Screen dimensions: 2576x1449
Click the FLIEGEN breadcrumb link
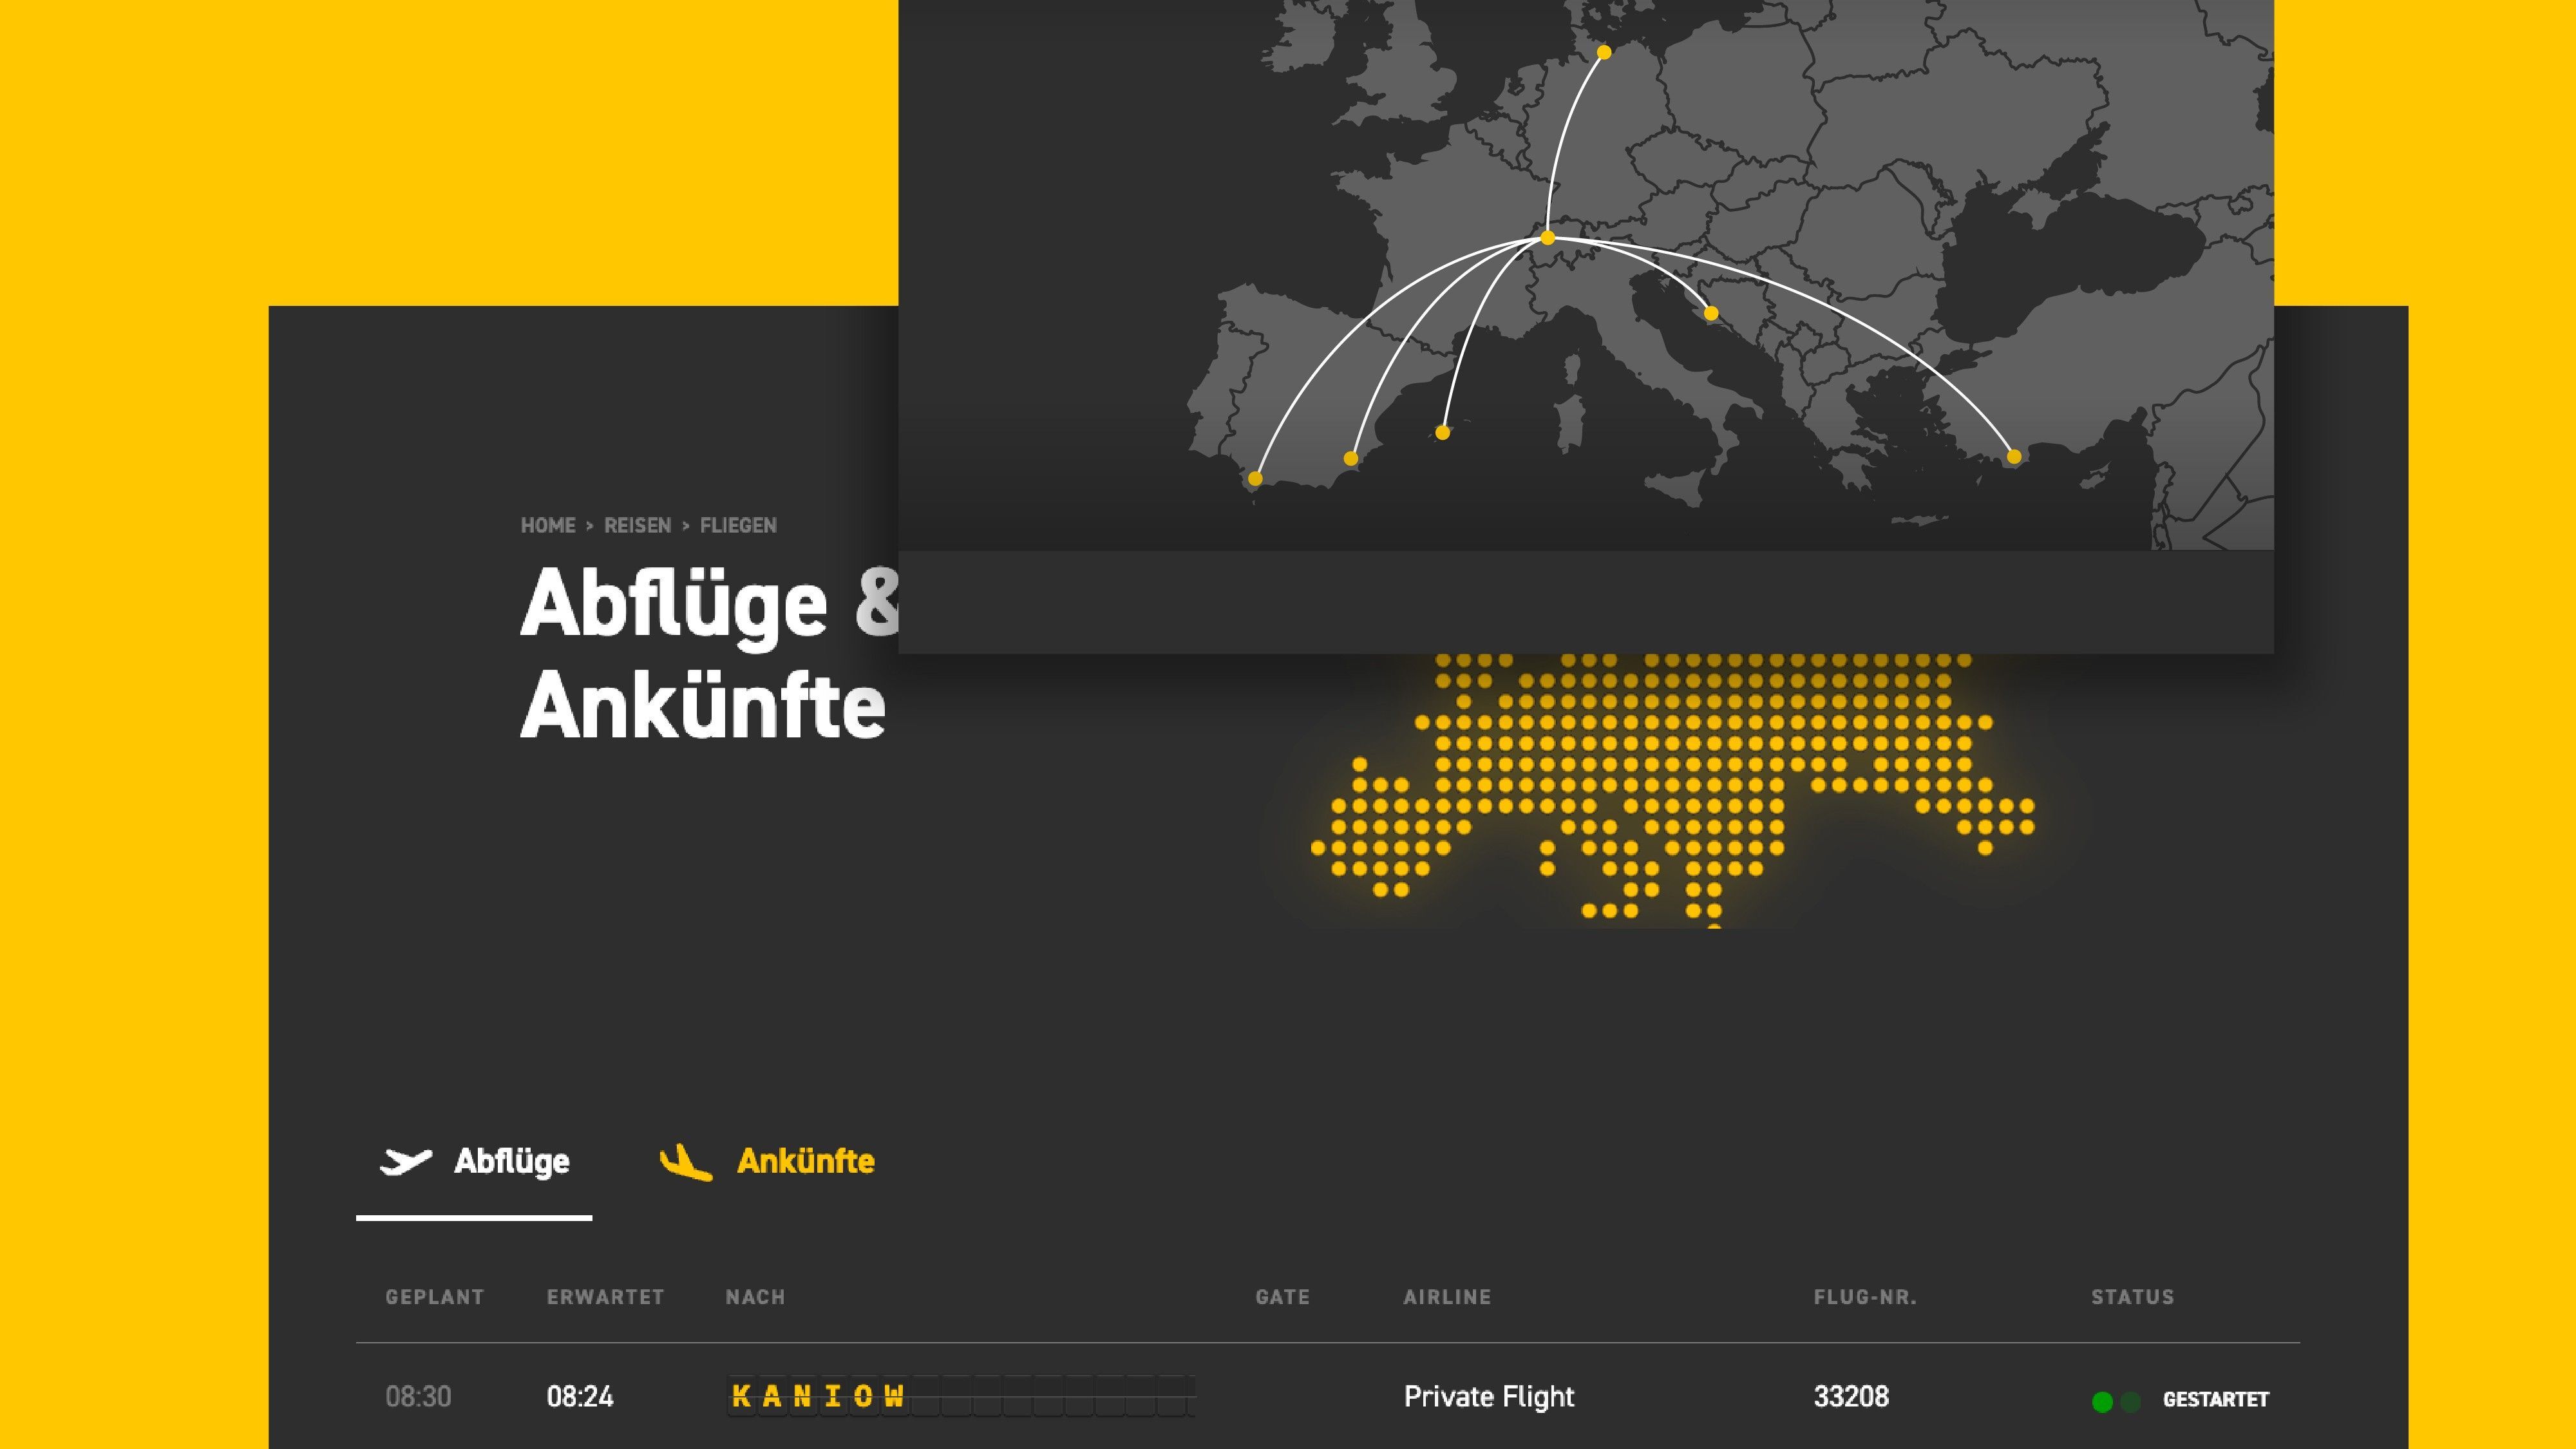coord(738,526)
